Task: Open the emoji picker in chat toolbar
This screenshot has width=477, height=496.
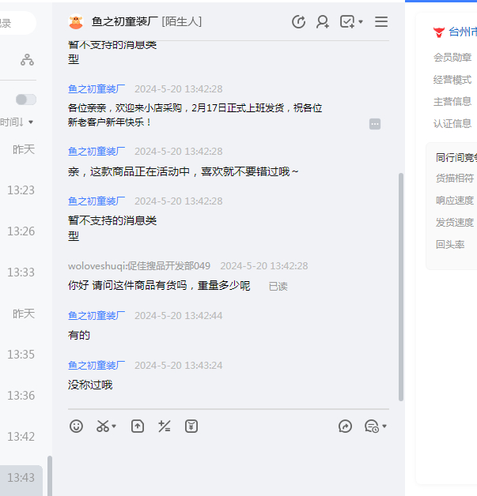Action: tap(76, 426)
